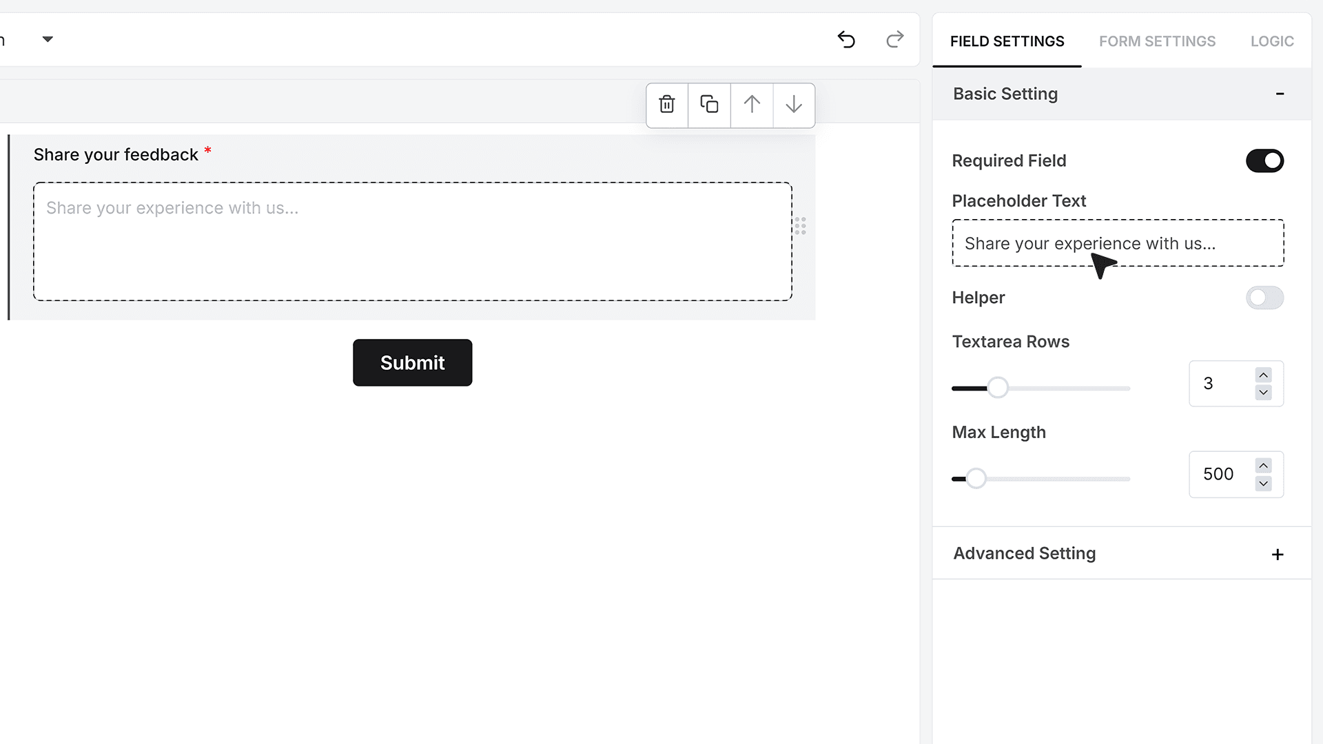Click the Submit button

[x=413, y=362]
